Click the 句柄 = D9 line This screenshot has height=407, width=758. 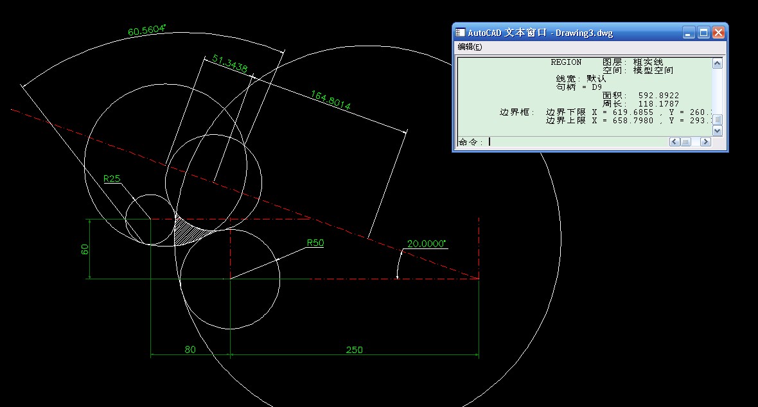tap(579, 87)
